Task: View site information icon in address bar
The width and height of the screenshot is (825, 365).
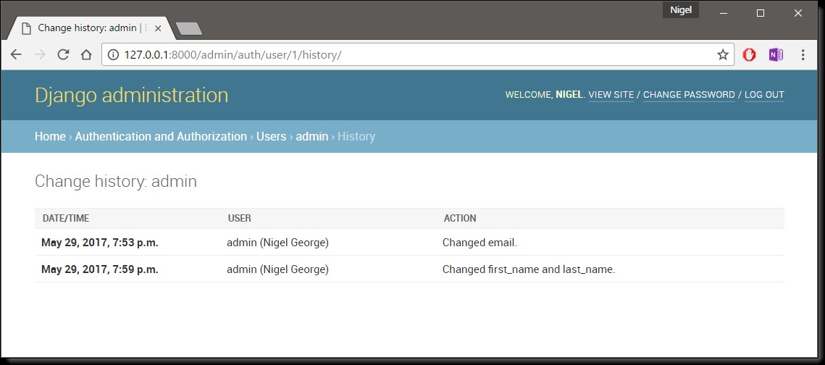Action: [112, 55]
